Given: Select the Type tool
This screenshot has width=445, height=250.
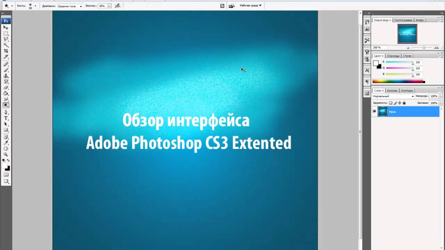Looking at the screenshot, I should pyautogui.click(x=6, y=118).
